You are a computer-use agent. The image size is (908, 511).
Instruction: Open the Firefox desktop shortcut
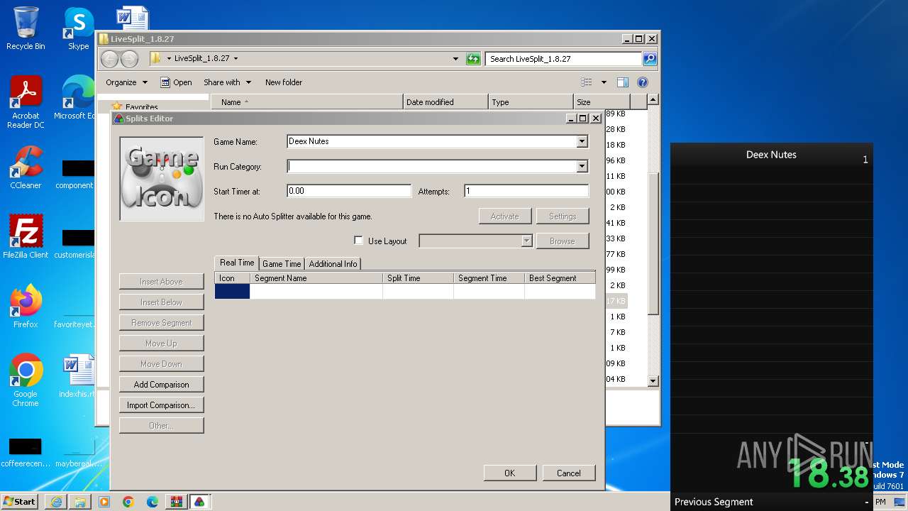pos(26,307)
